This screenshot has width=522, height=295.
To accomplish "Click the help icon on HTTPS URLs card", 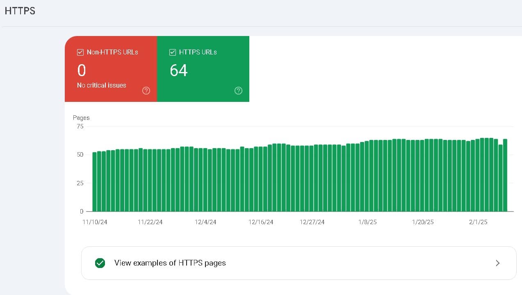I will pos(238,90).
